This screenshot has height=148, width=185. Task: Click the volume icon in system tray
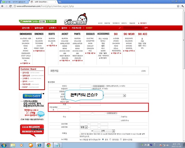(168, 145)
